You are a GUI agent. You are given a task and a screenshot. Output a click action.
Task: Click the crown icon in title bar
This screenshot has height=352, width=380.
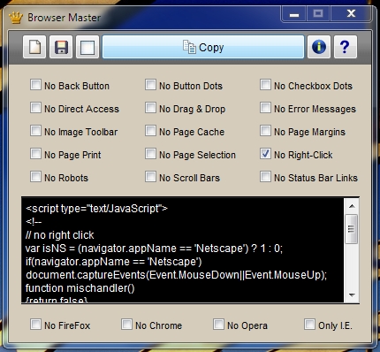click(x=16, y=18)
